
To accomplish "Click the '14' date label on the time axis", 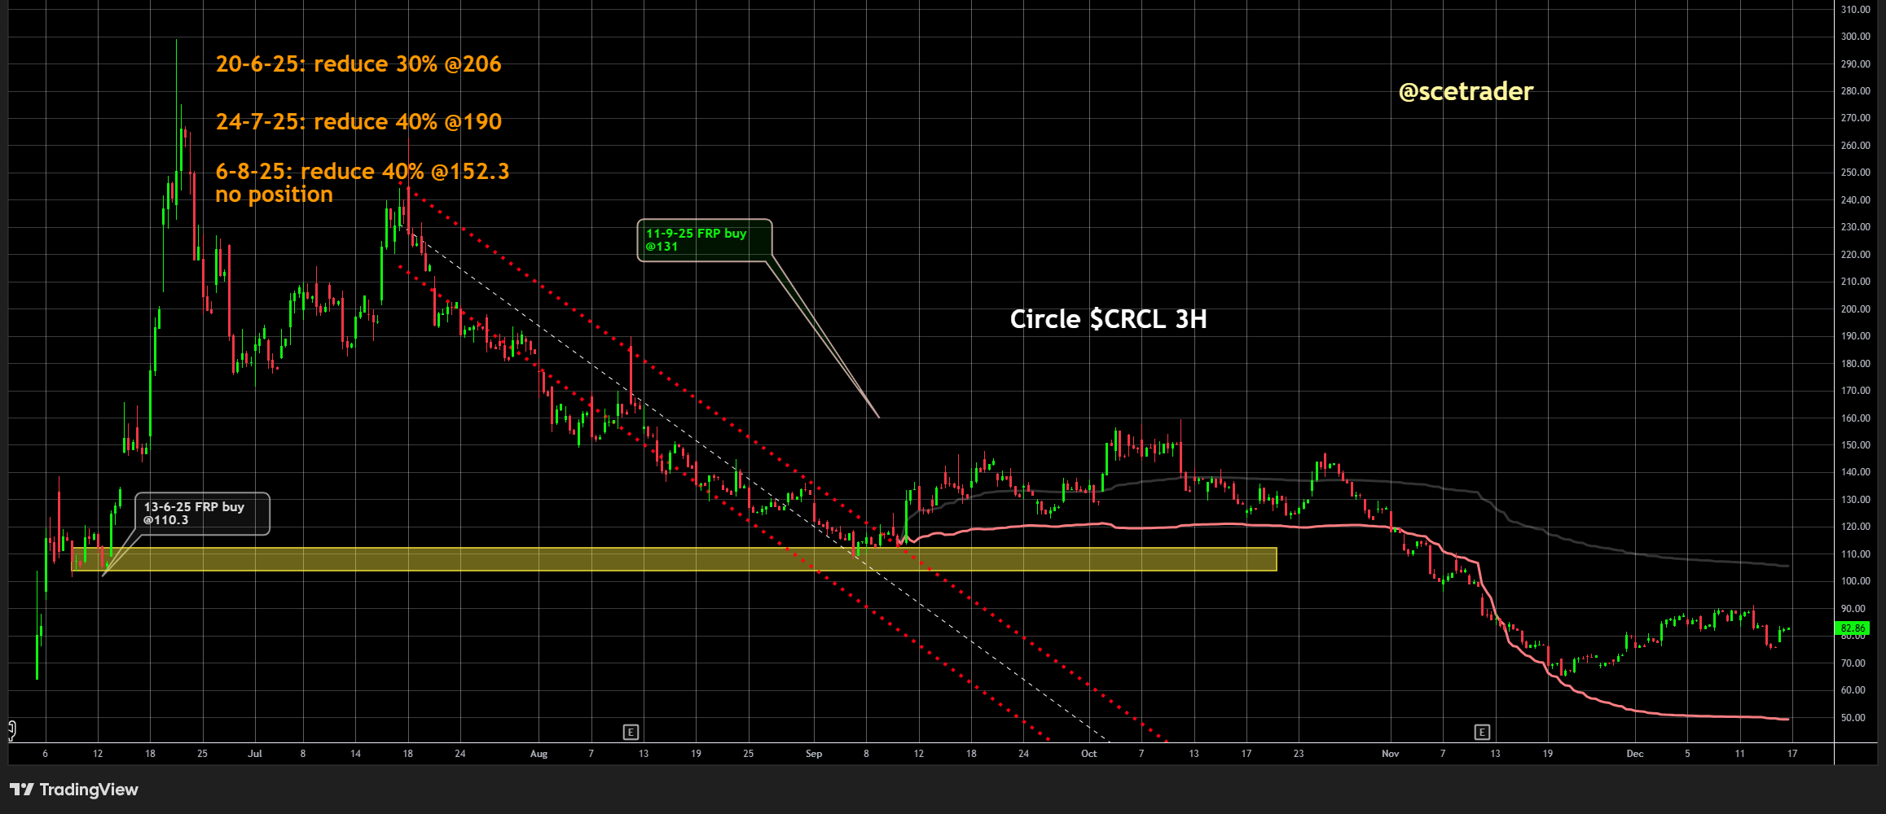I will (x=355, y=754).
